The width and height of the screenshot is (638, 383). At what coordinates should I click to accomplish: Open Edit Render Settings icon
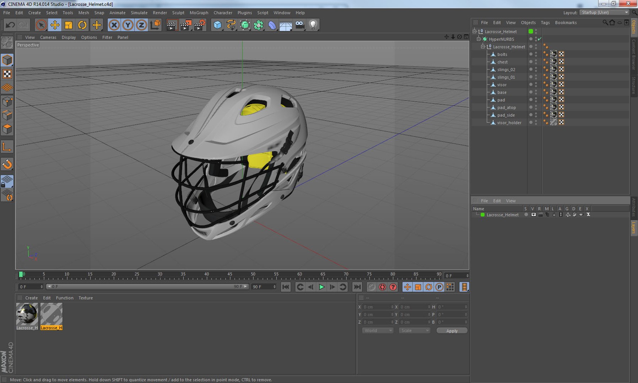tap(200, 25)
